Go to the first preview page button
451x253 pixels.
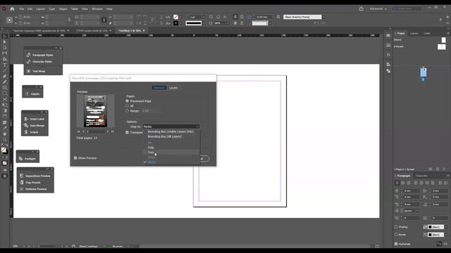pos(78,131)
